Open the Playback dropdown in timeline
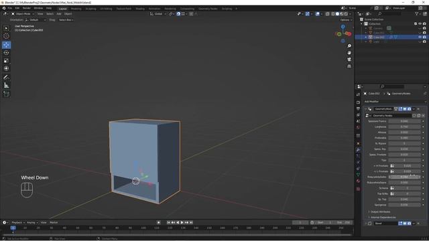 point(18,223)
